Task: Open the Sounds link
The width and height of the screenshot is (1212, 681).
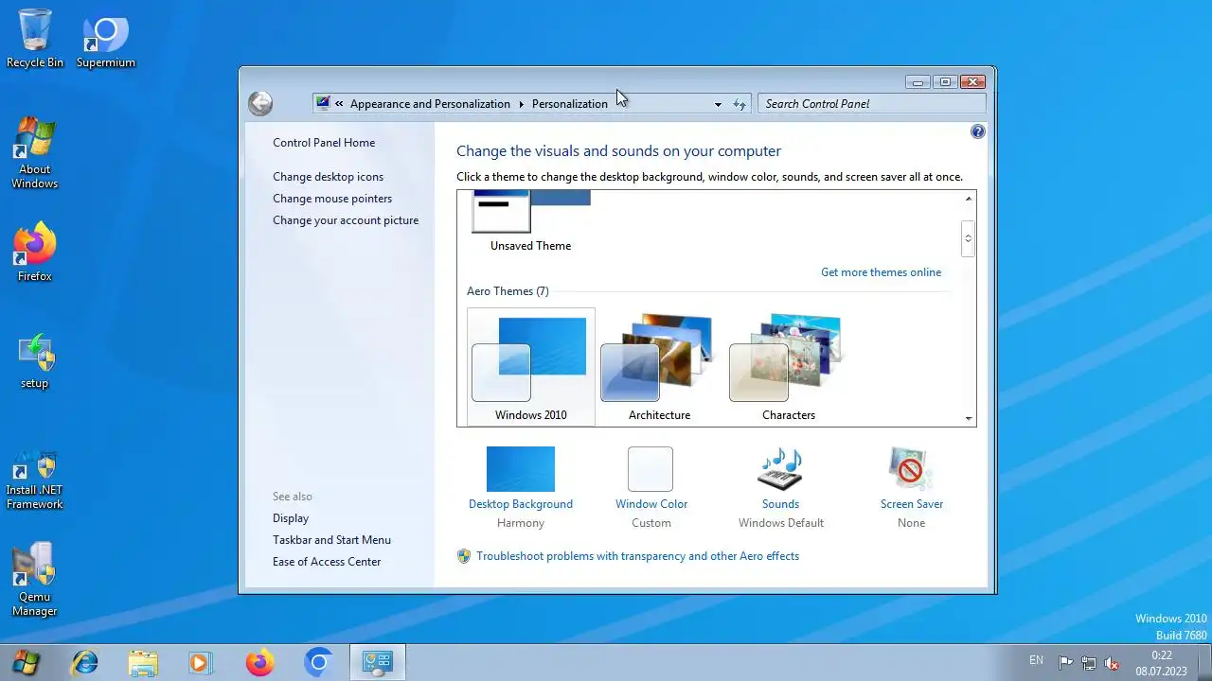Action: [781, 504]
